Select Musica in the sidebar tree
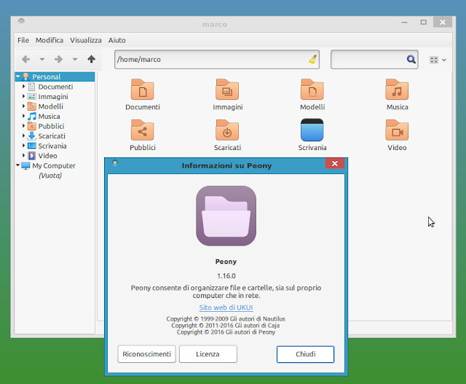Viewport: 466px width, 384px height. point(49,116)
